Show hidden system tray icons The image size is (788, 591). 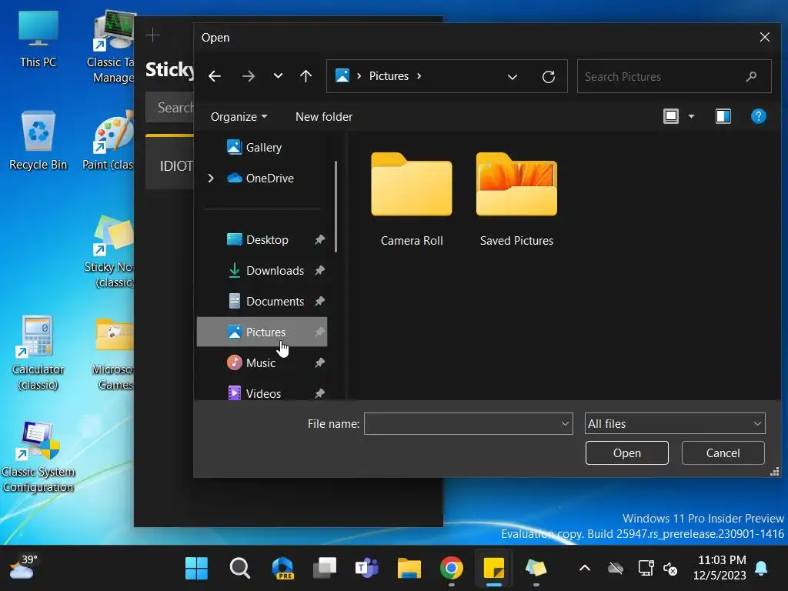click(x=585, y=569)
